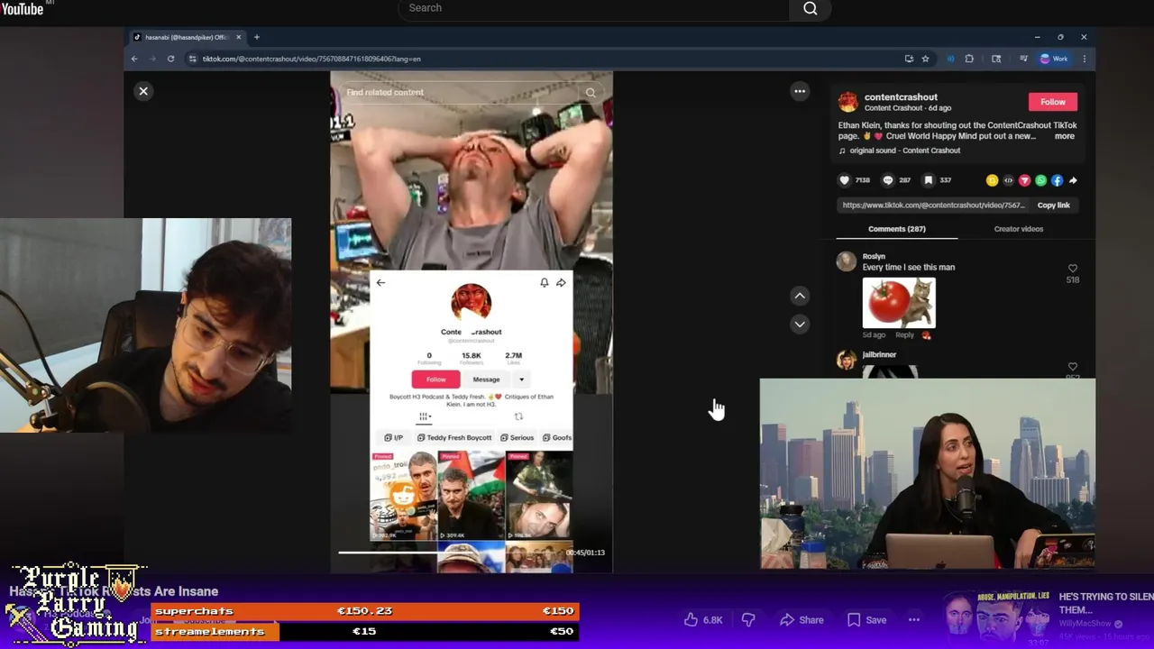Dislike the YouTube video

[x=748, y=620]
